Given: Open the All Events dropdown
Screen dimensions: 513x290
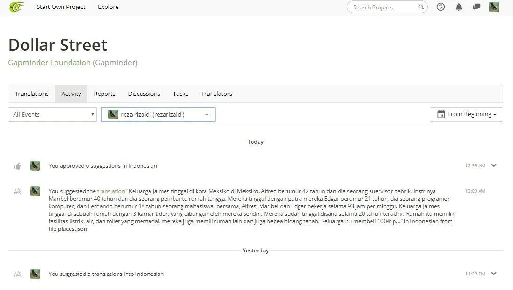Looking at the screenshot, I should (x=52, y=114).
